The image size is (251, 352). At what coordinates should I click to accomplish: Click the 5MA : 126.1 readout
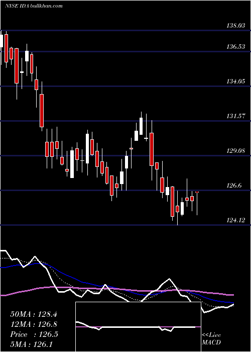[x=31, y=344]
